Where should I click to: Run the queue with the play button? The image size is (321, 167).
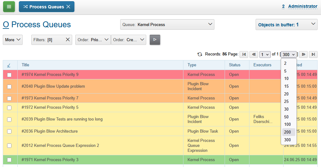(x=155, y=40)
